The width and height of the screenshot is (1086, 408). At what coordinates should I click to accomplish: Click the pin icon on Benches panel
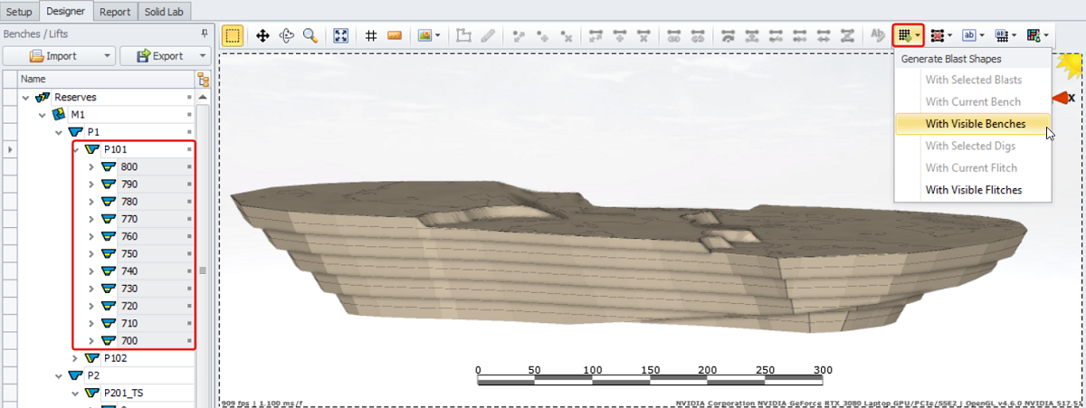click(204, 33)
